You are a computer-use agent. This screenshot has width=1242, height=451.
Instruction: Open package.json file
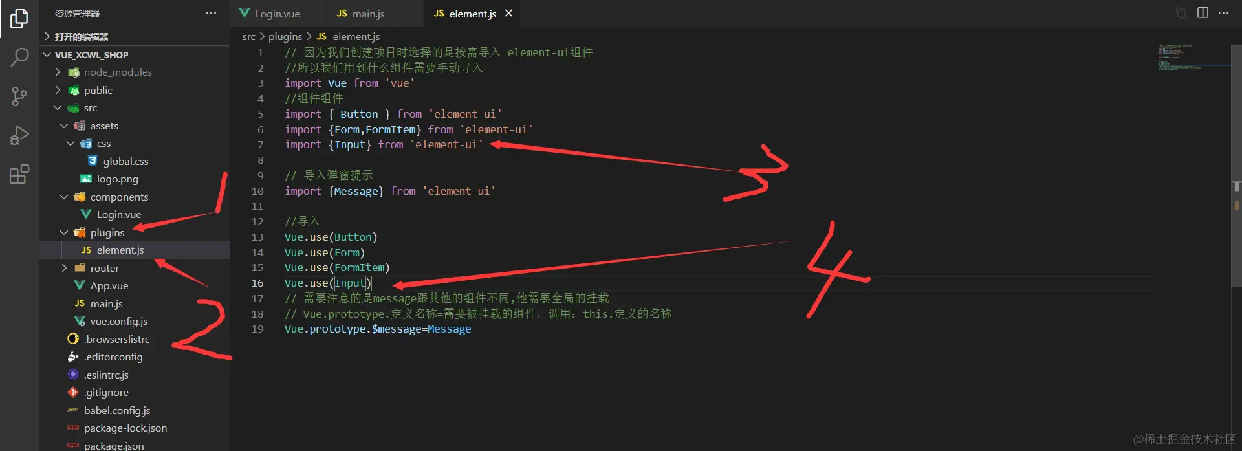click(134, 445)
